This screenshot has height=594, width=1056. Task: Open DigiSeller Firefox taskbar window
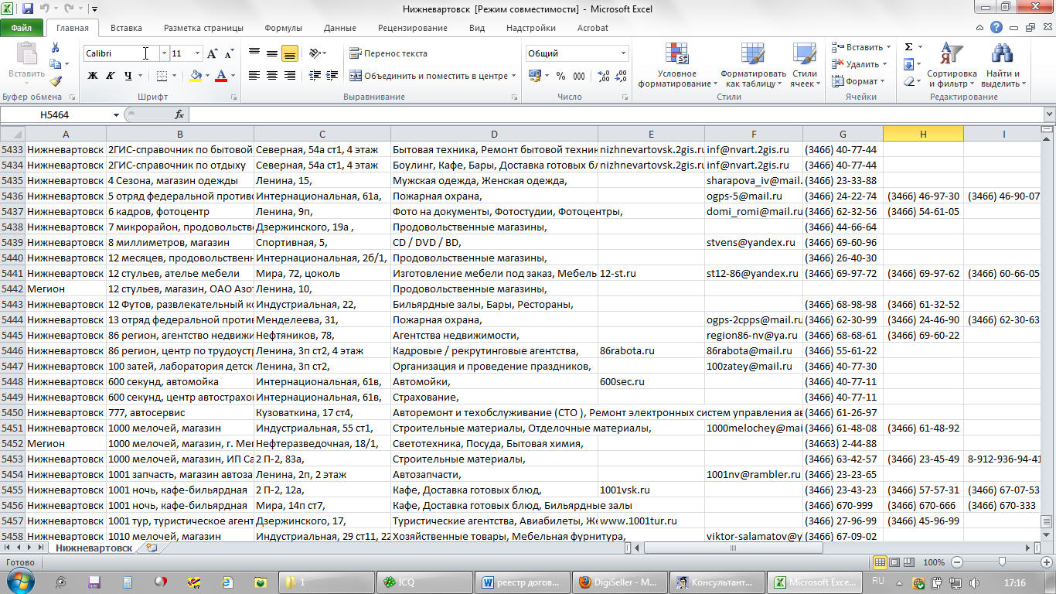click(x=618, y=582)
